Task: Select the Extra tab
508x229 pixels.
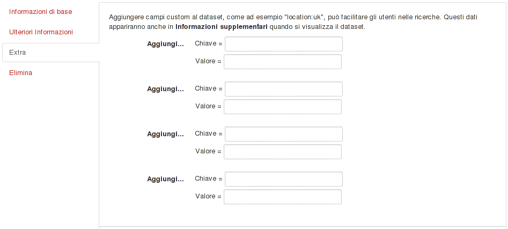Action: click(x=50, y=53)
